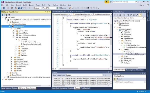The height and width of the screenshot is (93, 150).
Task: Open the Diagnostic Tools side tab
Action: pos(148,16)
